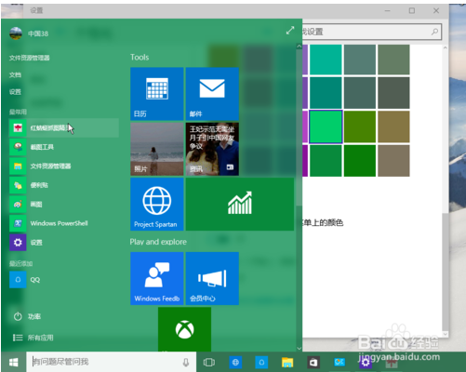Select the highlighted bright green swatch in Settings
Viewport: 466px width, 372px height.
(326, 126)
